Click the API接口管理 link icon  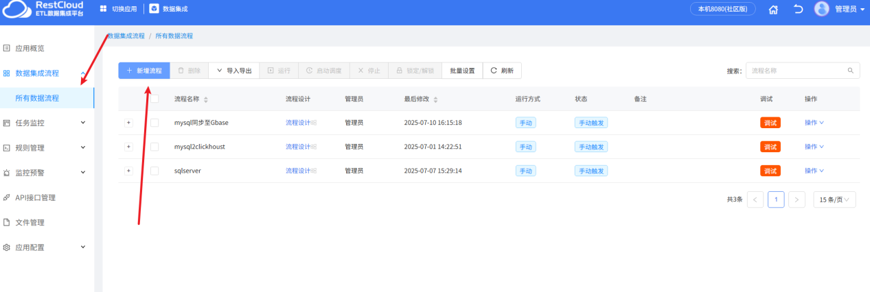(7, 197)
